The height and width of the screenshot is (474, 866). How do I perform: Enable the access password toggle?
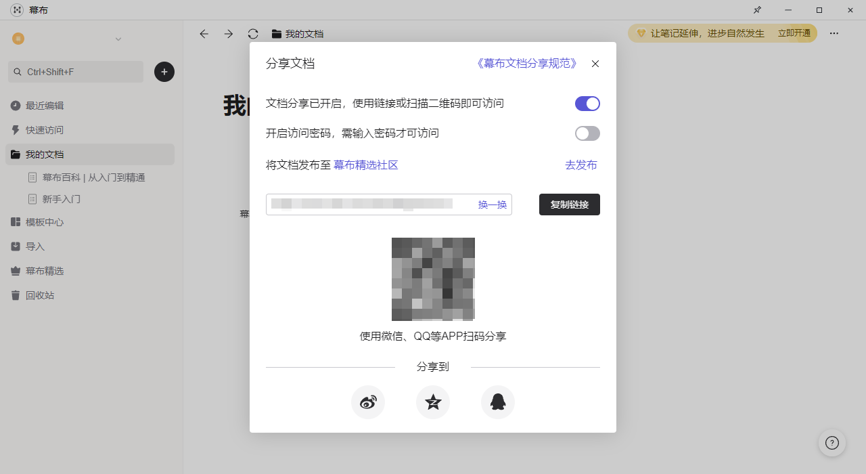click(587, 133)
